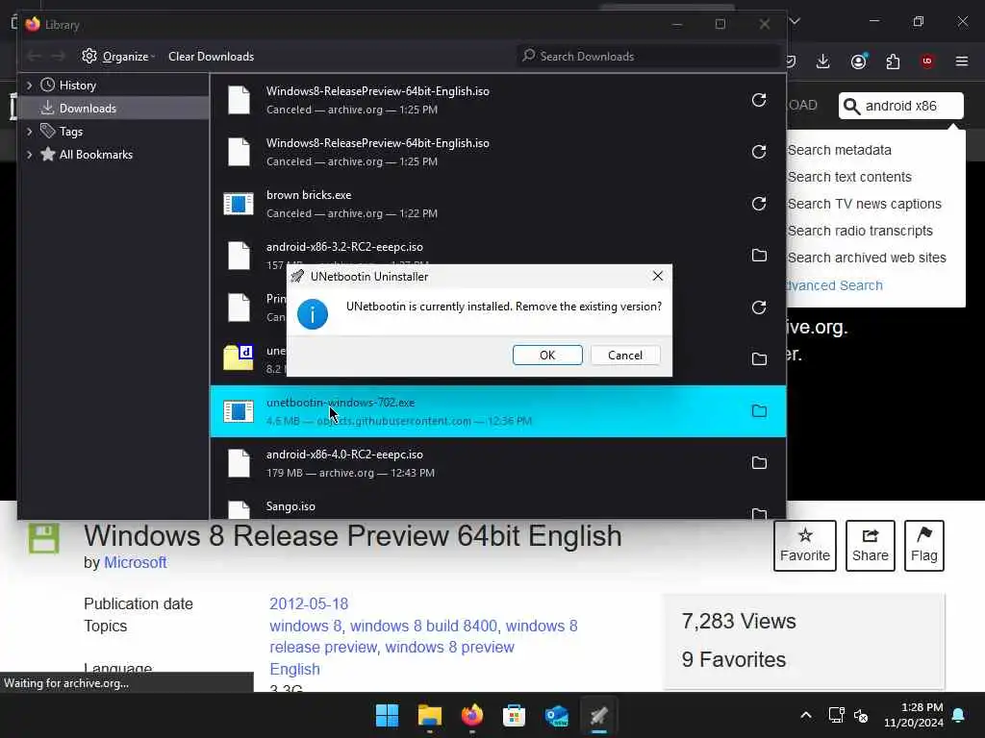Screen dimensions: 985x738
Task: Open the English language link
Action: (294, 669)
